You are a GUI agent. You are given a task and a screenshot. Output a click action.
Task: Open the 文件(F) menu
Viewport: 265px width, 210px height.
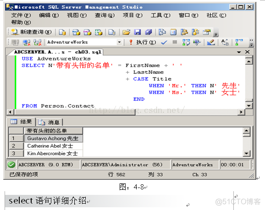point(21,16)
